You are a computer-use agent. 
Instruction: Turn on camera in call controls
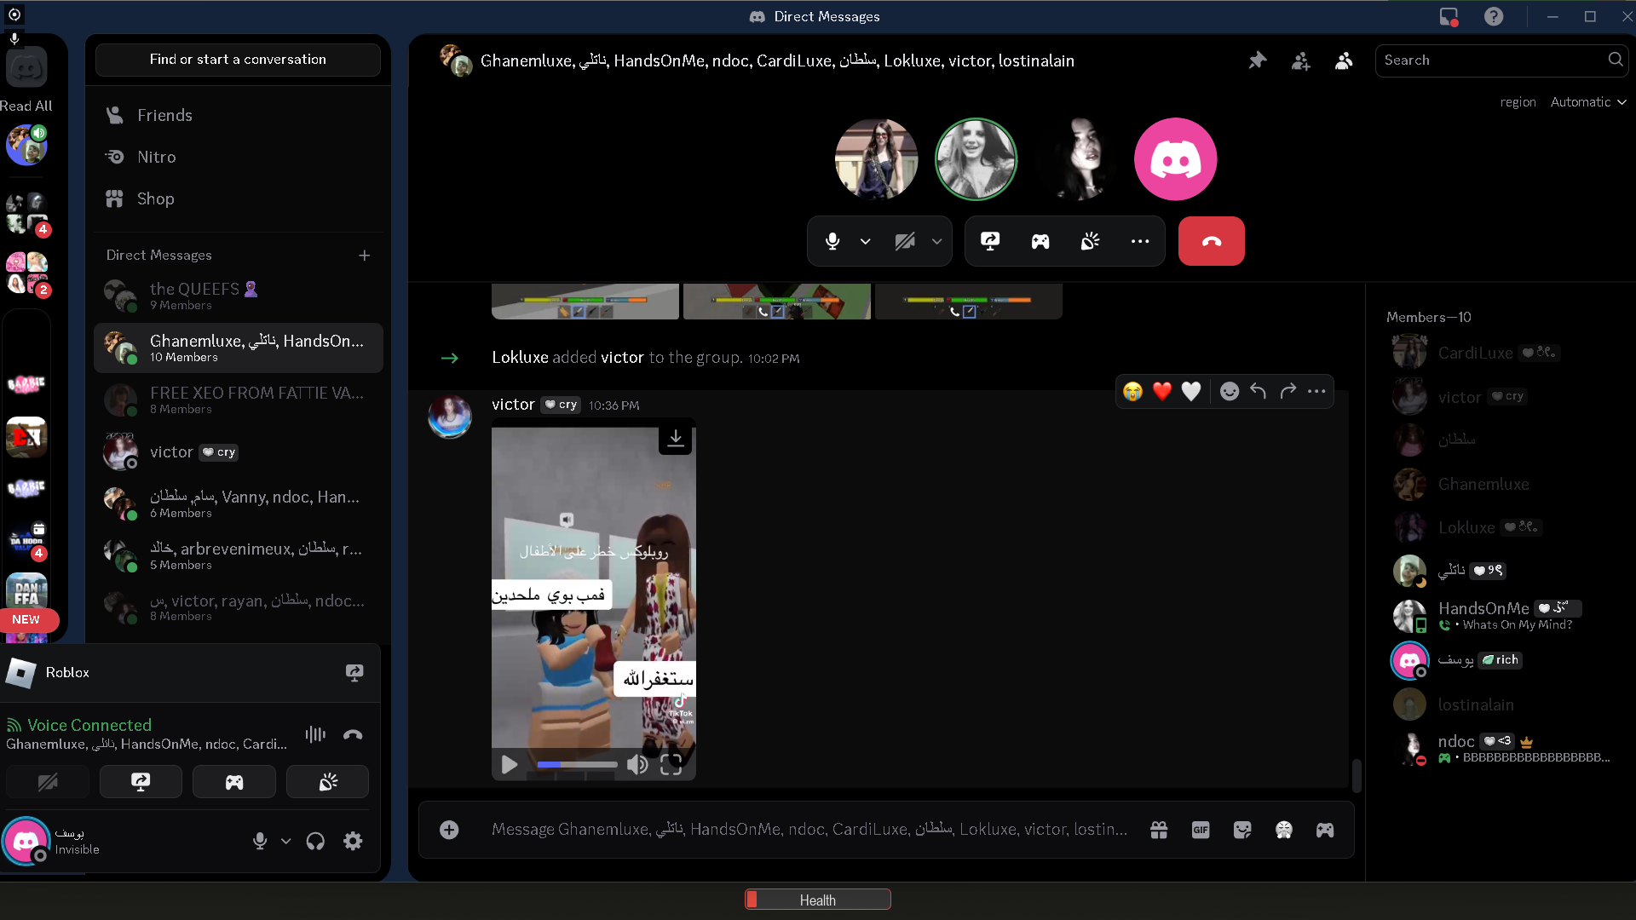click(x=905, y=241)
